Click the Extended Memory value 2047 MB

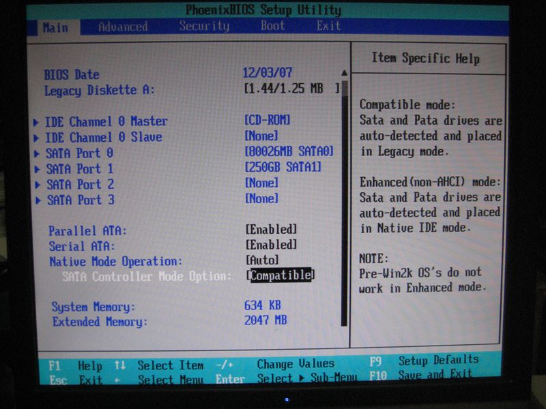265,320
